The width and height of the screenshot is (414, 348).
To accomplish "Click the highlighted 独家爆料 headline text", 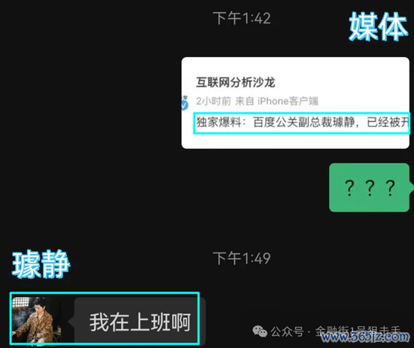I will coord(302,123).
